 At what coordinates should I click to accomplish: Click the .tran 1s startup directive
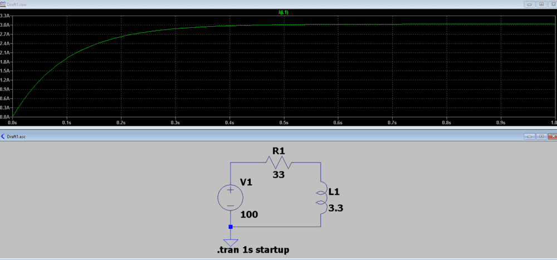pos(253,249)
